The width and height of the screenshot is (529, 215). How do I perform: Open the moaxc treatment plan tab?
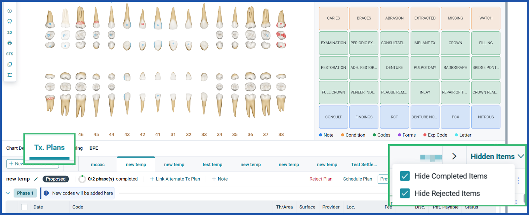click(x=98, y=164)
